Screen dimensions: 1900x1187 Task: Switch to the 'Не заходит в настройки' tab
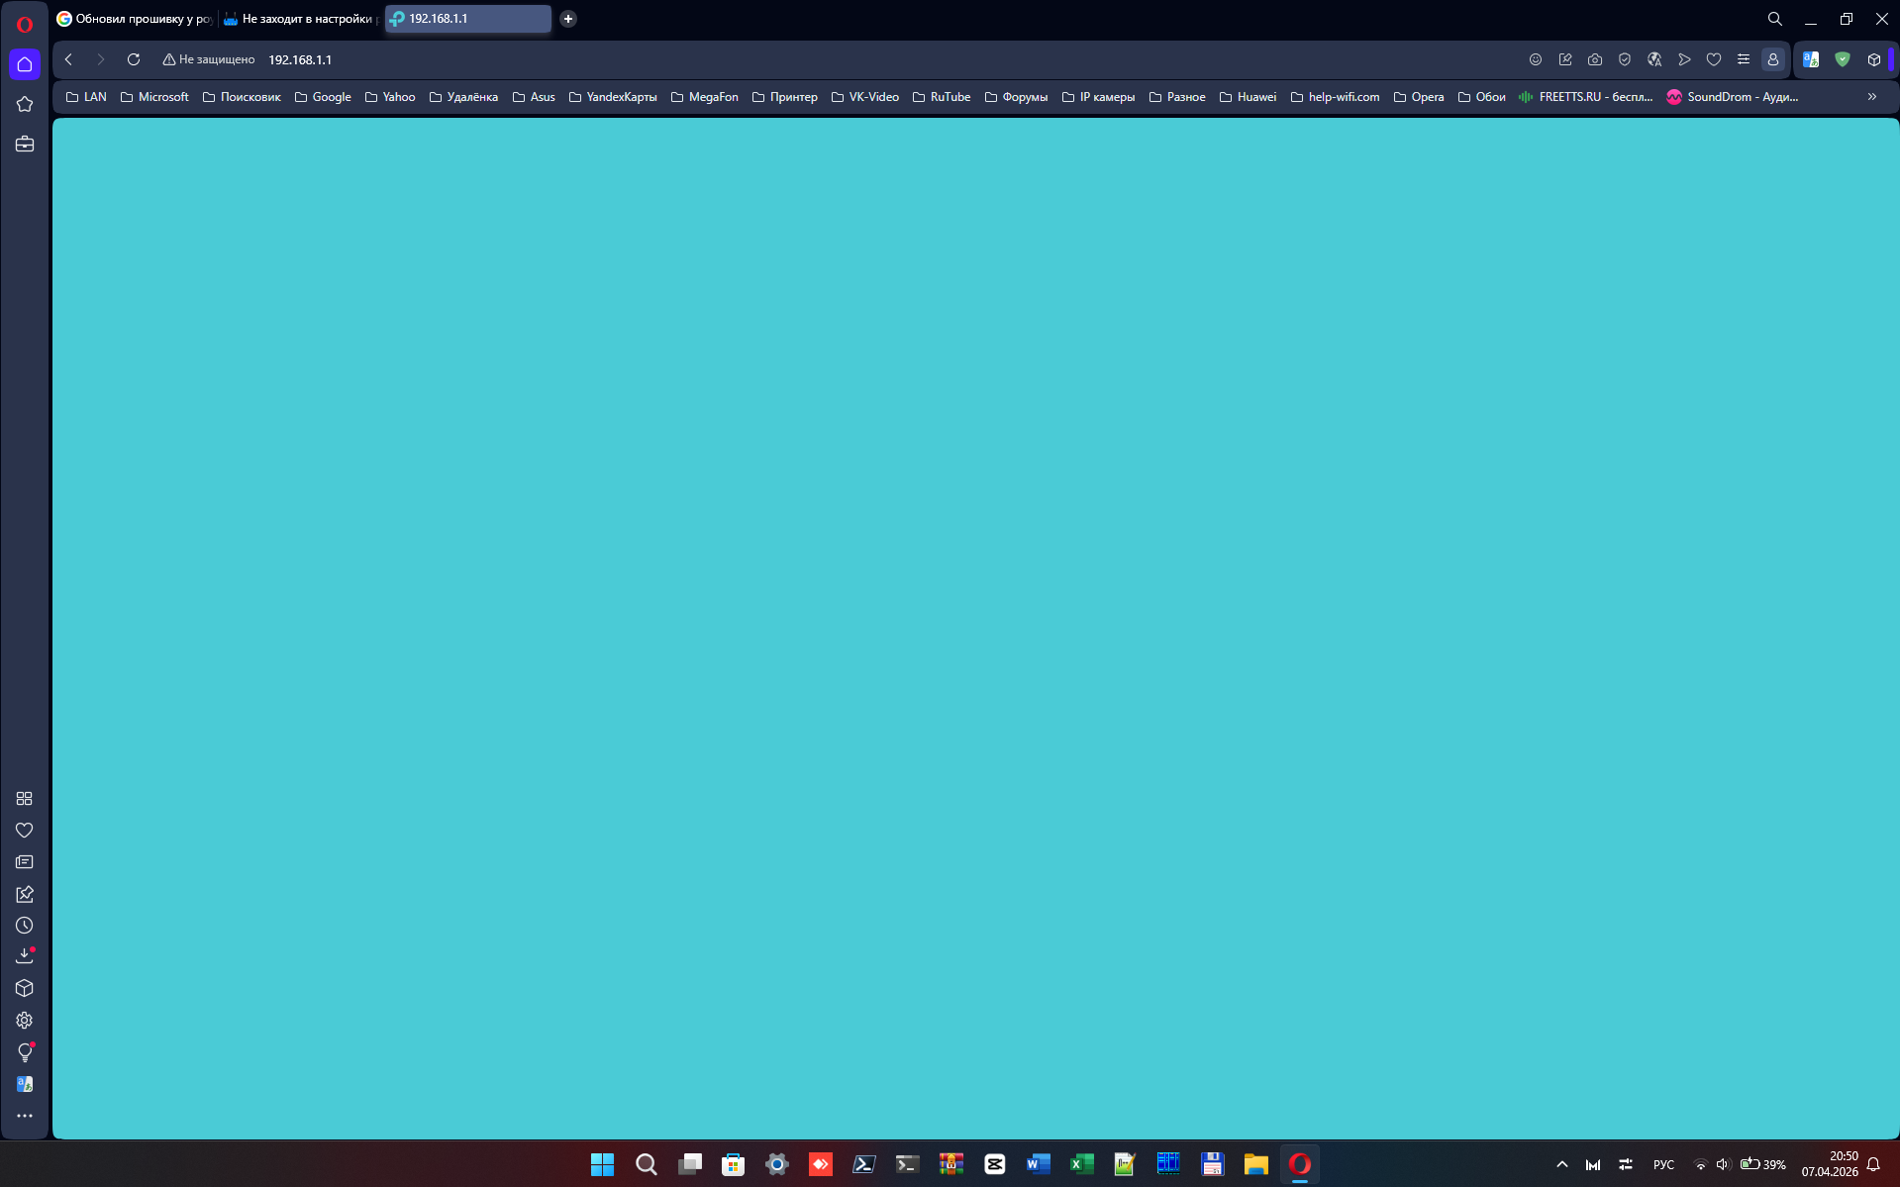[x=300, y=19]
